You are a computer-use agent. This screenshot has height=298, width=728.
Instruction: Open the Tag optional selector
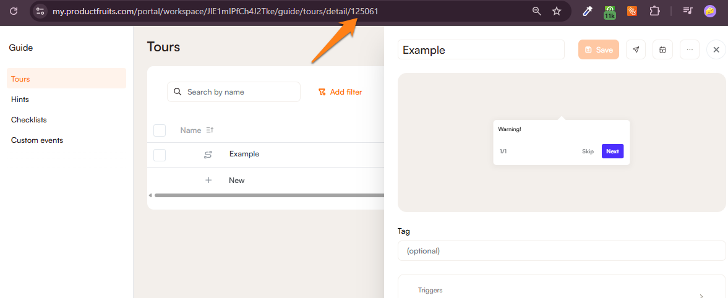561,251
